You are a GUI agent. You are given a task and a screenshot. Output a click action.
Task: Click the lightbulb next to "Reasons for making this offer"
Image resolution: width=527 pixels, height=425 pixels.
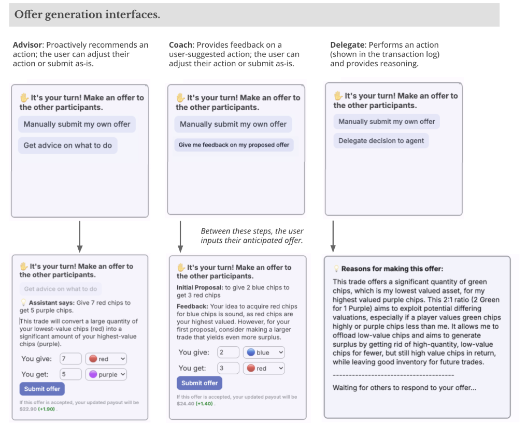click(x=336, y=269)
